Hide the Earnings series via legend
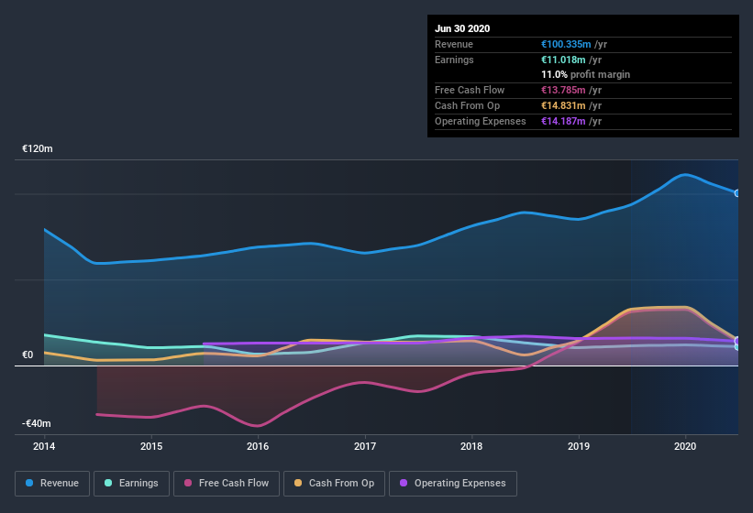Image resolution: width=753 pixels, height=513 pixels. tap(131, 483)
